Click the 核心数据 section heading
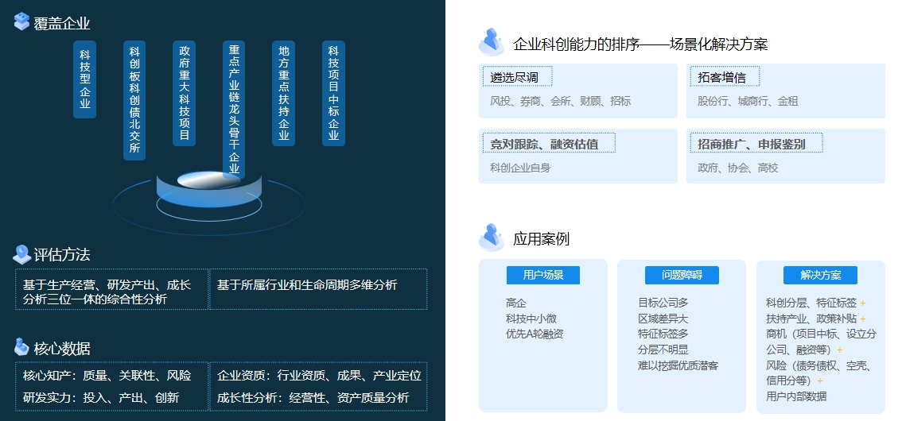 click(62, 349)
